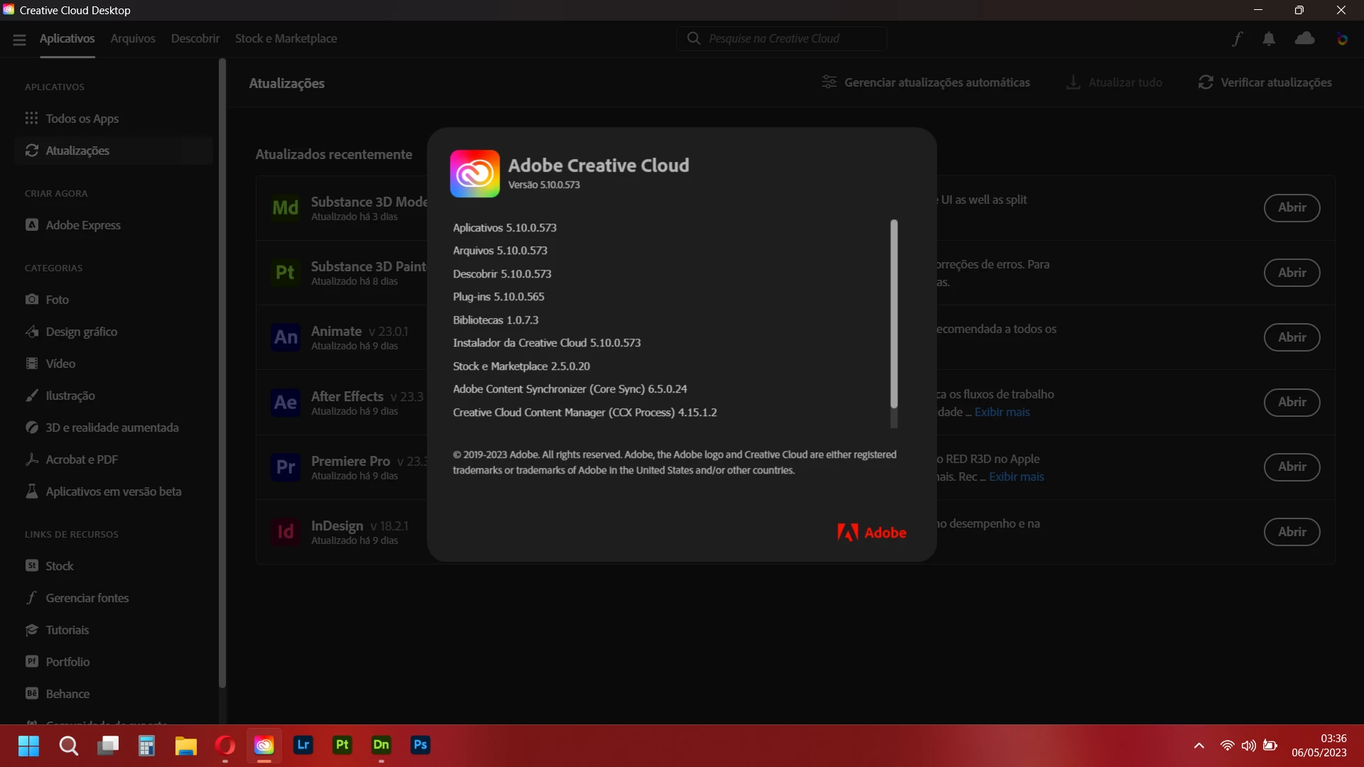Click the Animate app icon
The height and width of the screenshot is (767, 1364).
coord(286,337)
